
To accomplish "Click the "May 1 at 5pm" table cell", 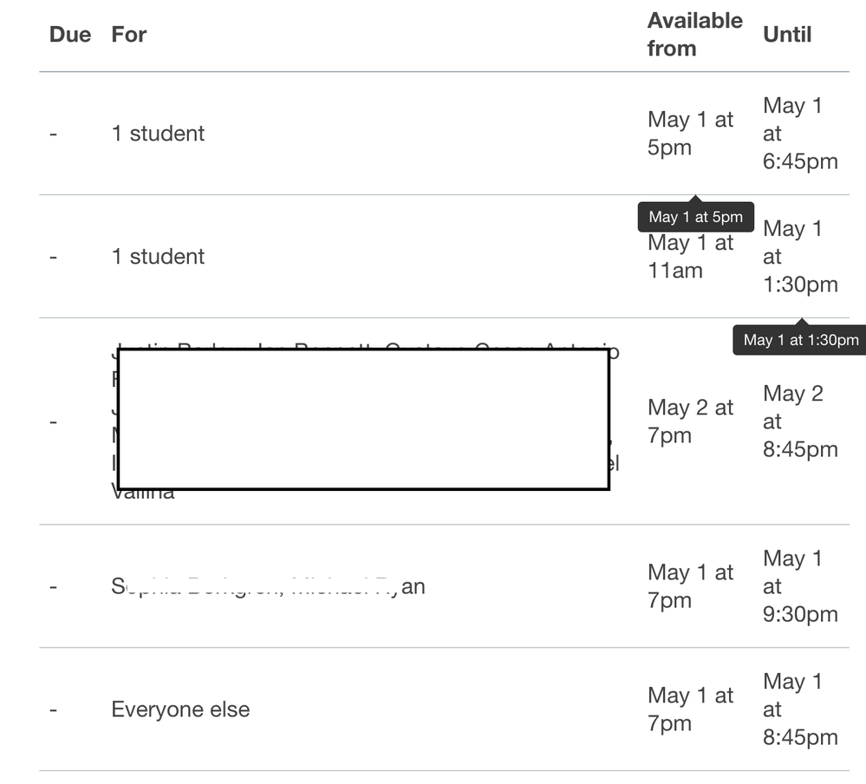I will point(690,134).
